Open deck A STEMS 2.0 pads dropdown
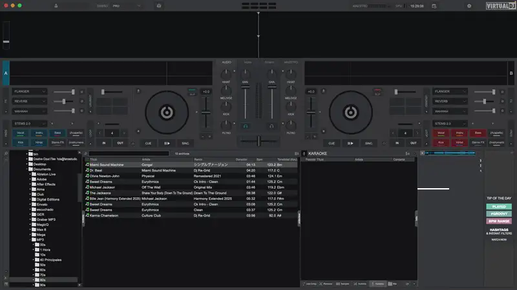 [x=29, y=124]
